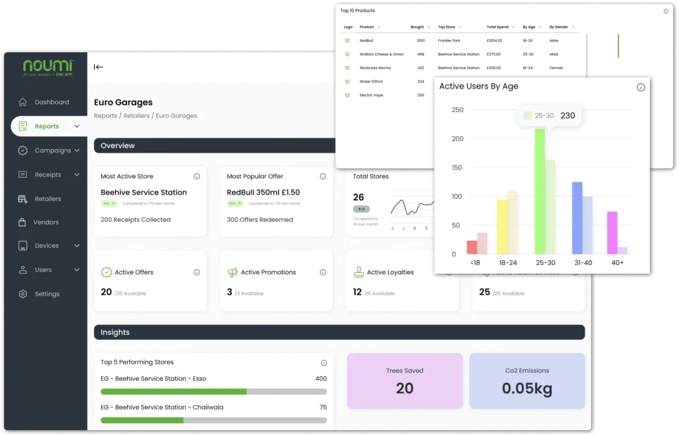This screenshot has width=679, height=436.
Task: Click the Campaigns badge icon
Action: click(x=23, y=150)
